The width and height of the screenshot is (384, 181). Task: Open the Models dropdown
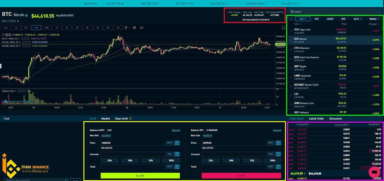point(374,19)
